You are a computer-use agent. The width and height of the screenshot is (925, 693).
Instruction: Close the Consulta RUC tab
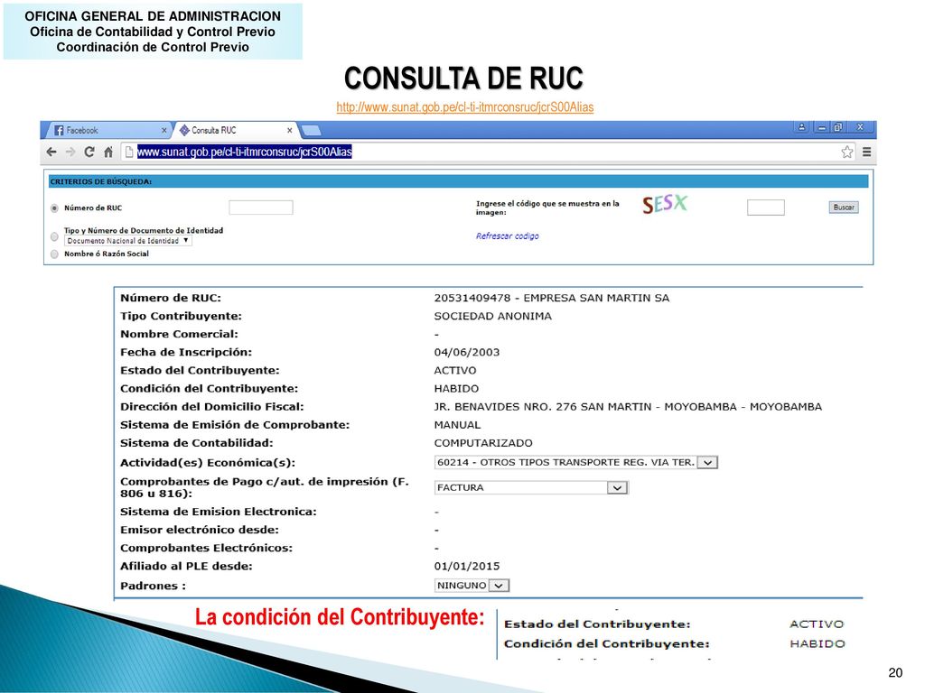click(x=290, y=130)
